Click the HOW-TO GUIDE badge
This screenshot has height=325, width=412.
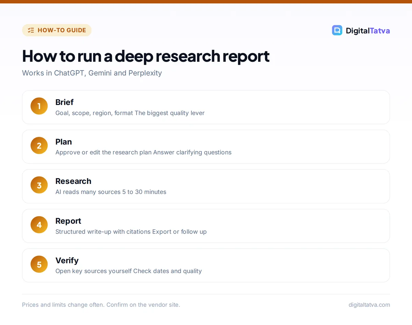click(x=57, y=30)
